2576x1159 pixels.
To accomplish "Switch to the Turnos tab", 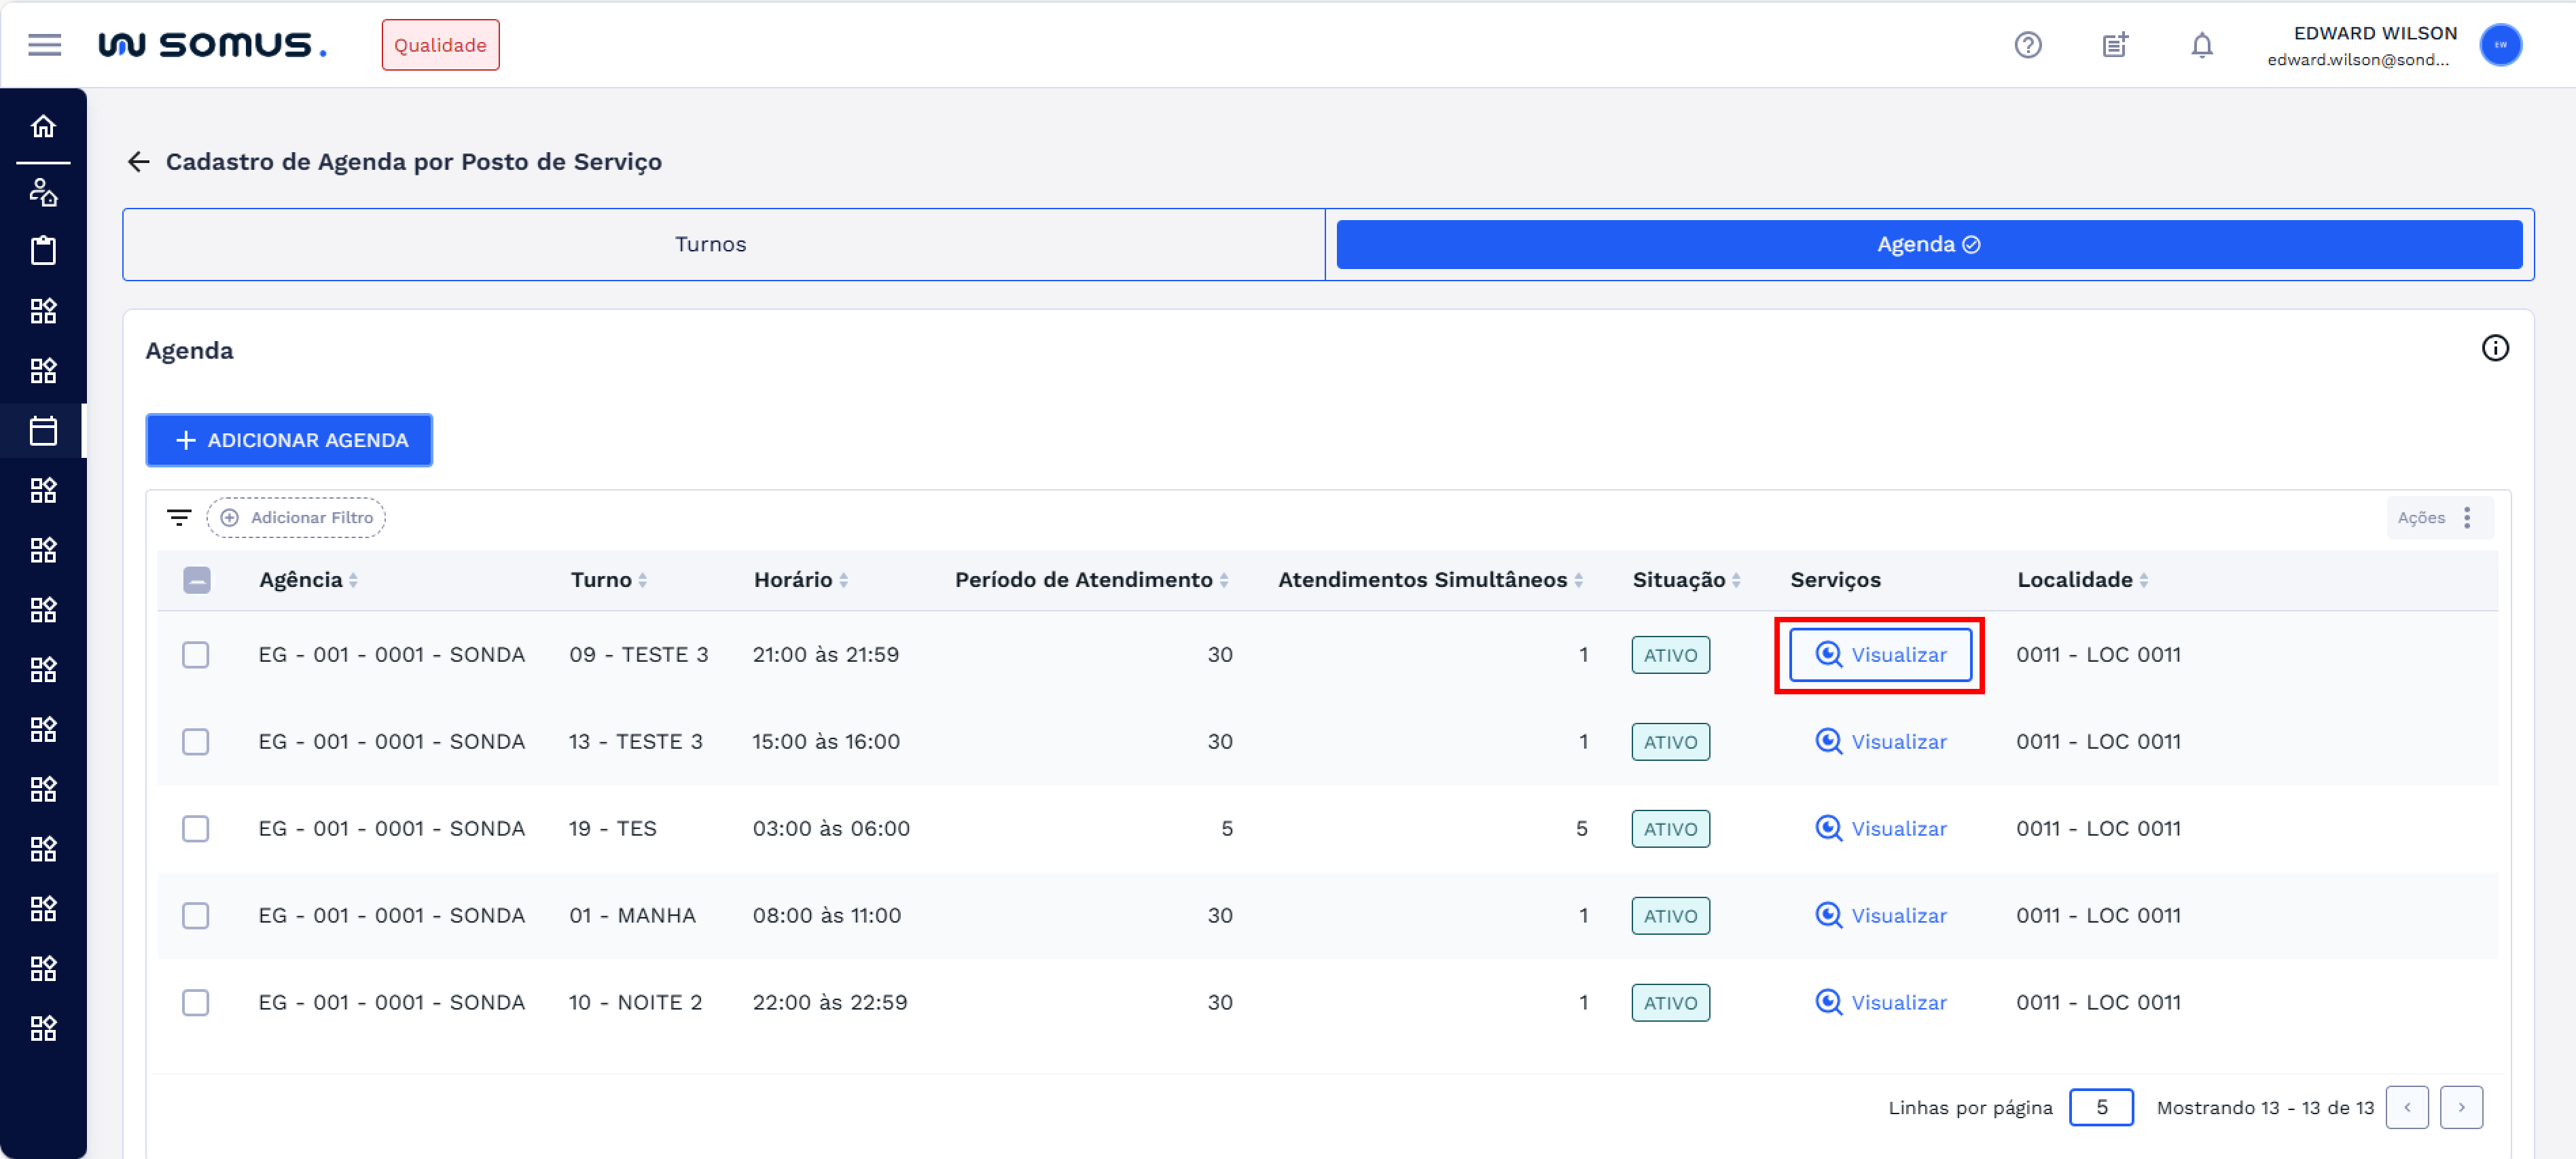I will point(710,244).
